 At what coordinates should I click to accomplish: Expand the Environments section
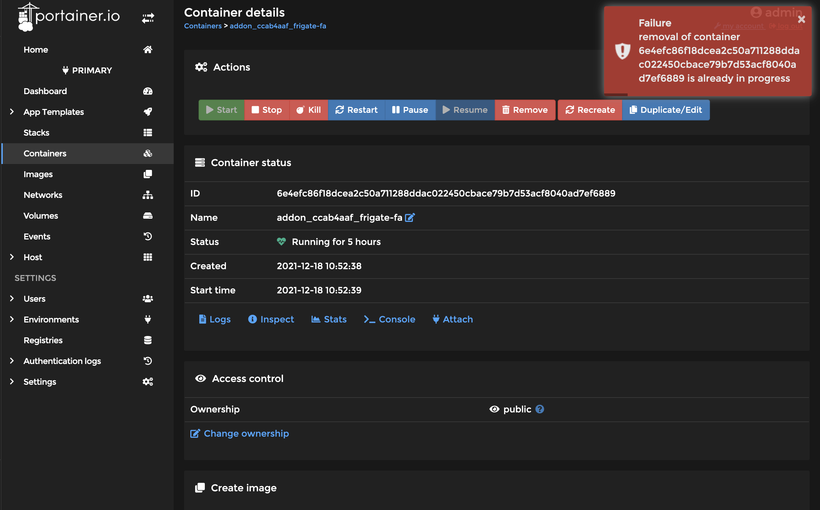pyautogui.click(x=11, y=319)
